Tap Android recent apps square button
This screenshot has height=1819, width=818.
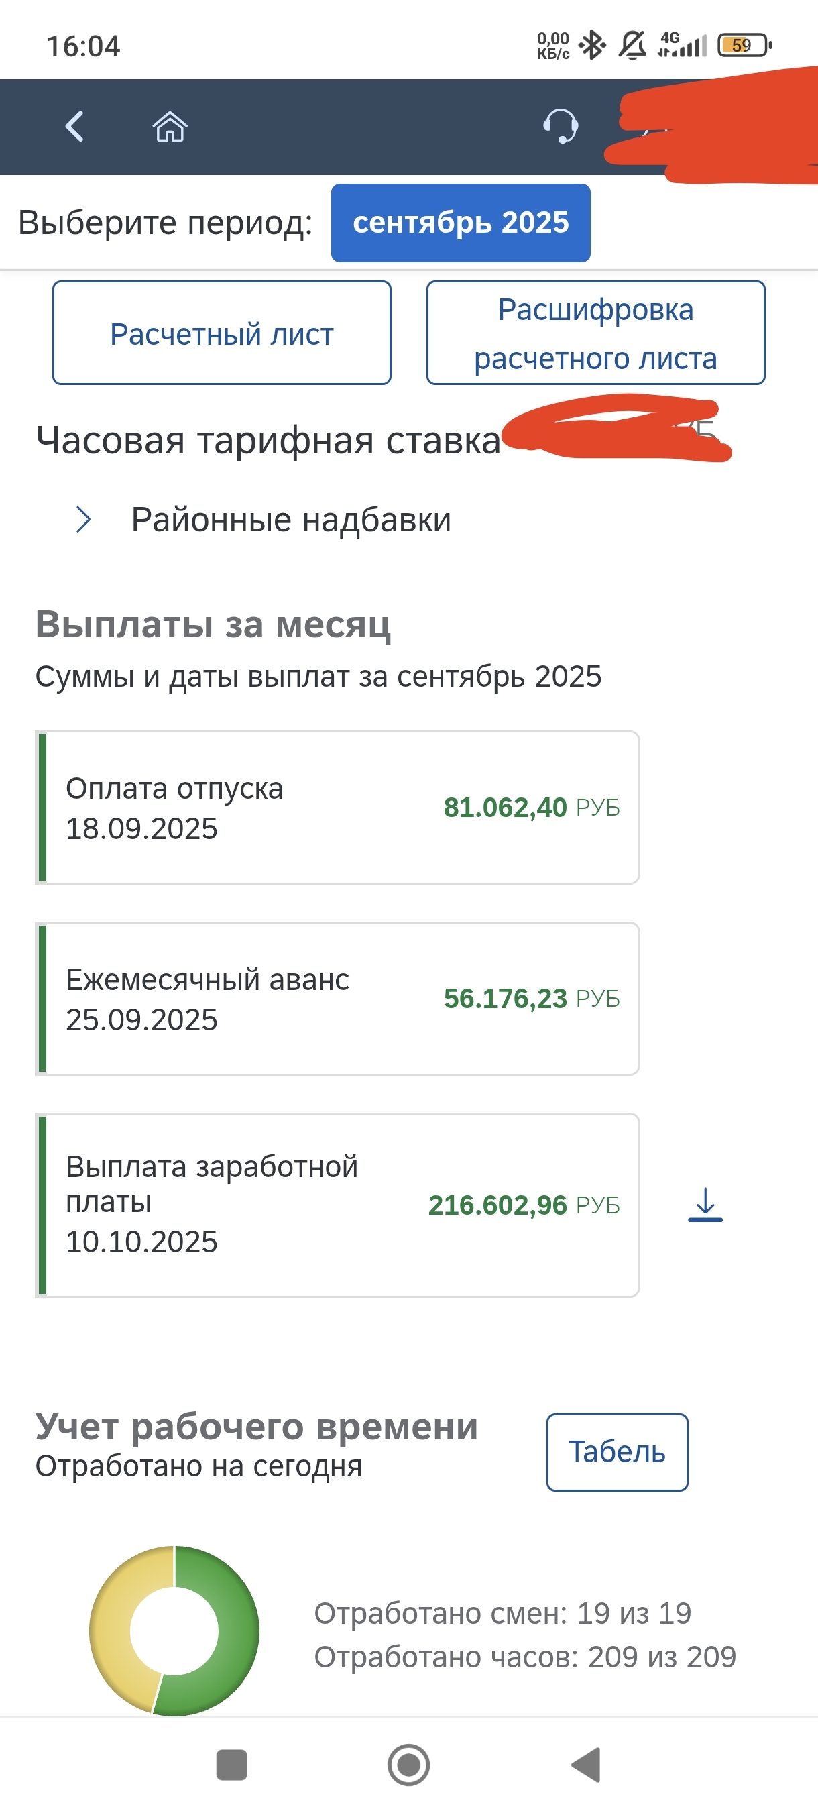click(231, 1765)
